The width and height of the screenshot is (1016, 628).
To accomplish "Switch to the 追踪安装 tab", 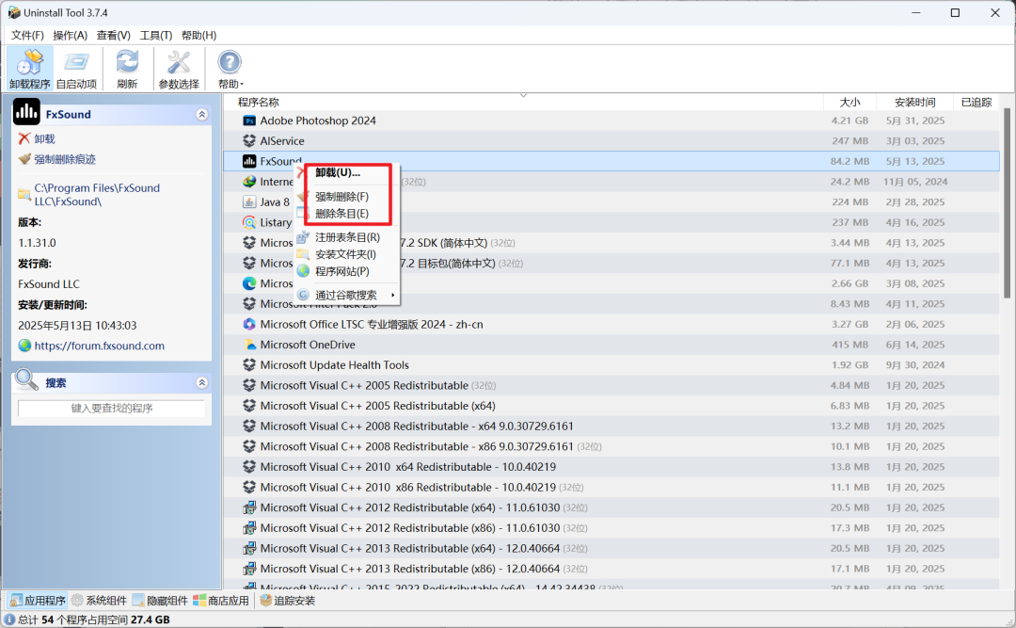I will point(288,601).
